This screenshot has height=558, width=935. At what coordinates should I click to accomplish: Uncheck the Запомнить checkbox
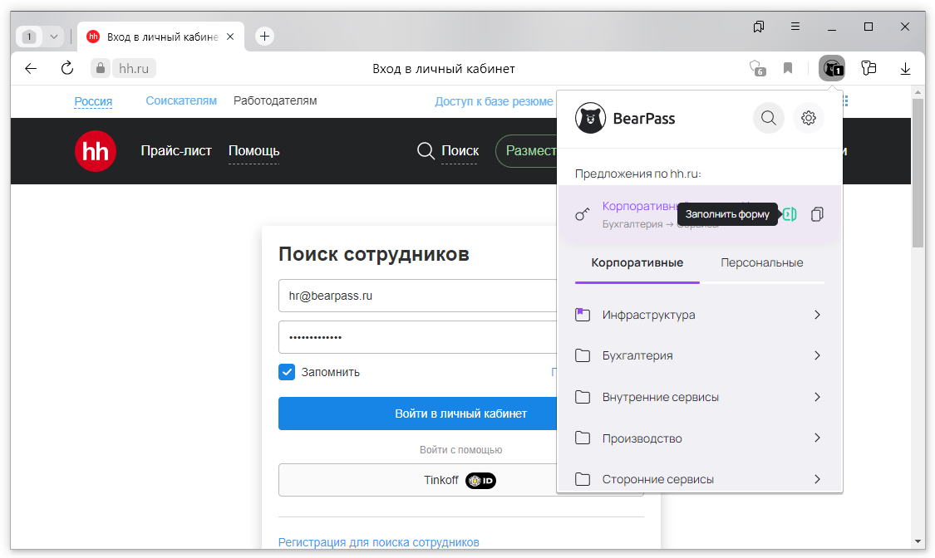(x=287, y=372)
